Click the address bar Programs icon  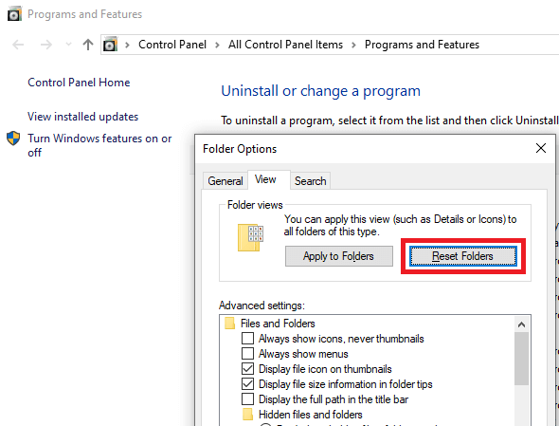[110, 45]
